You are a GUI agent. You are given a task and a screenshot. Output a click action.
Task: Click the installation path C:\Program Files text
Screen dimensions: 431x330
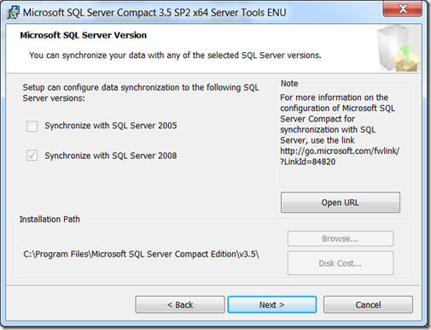[141, 254]
